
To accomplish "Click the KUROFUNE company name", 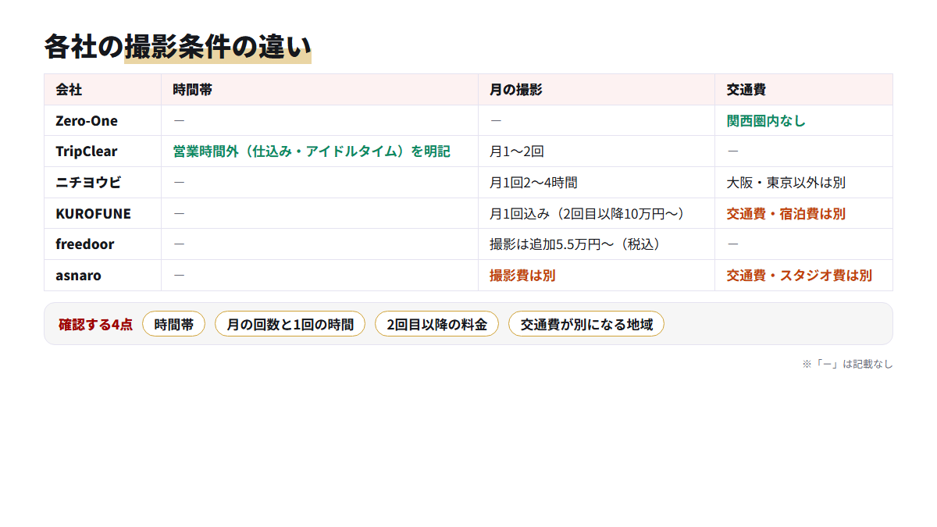I will [93, 213].
